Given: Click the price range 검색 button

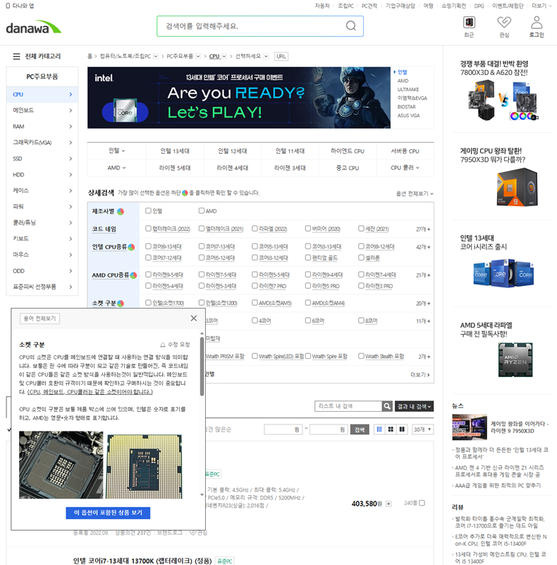Looking at the screenshot, I should click(x=360, y=429).
